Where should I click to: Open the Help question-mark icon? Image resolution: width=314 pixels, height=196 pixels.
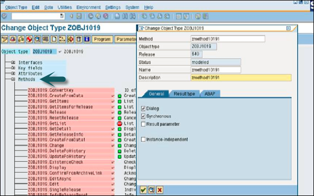click(198, 16)
